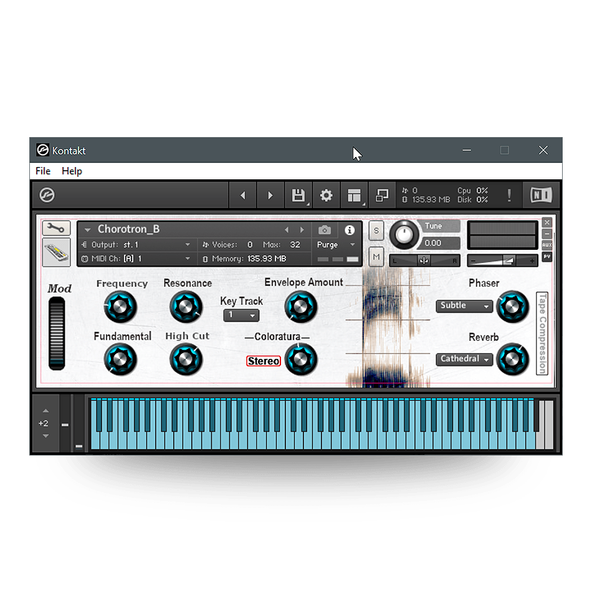This screenshot has width=592, height=592.
Task: Go to next instrument with the toolbar right arrow
Action: tap(270, 195)
